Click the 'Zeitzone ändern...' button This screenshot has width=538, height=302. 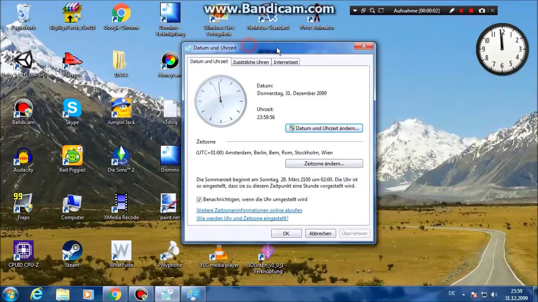pos(324,164)
